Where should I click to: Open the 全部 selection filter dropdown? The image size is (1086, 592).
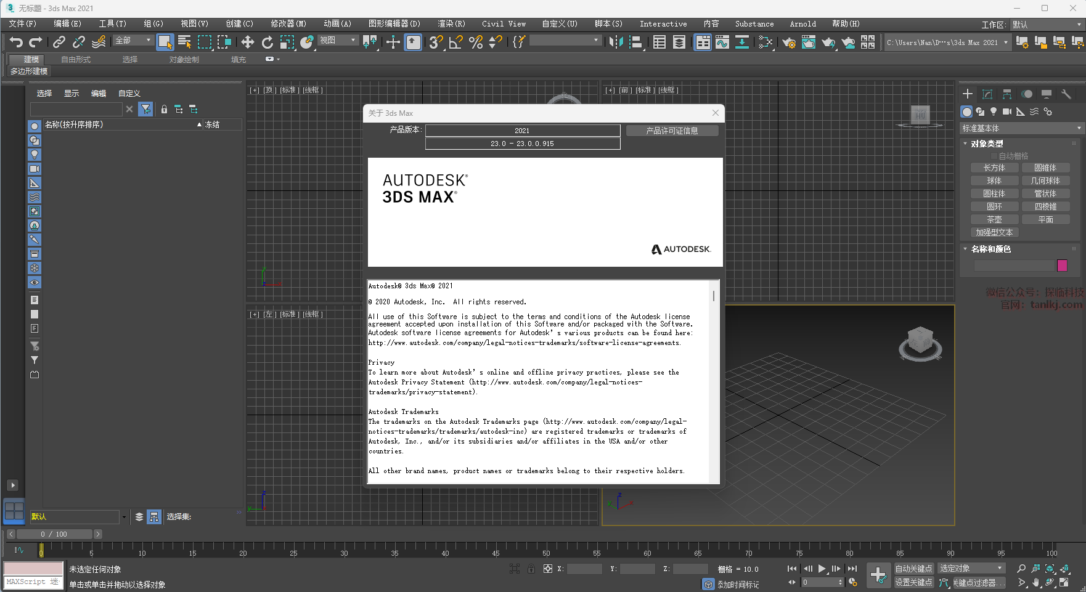(133, 40)
